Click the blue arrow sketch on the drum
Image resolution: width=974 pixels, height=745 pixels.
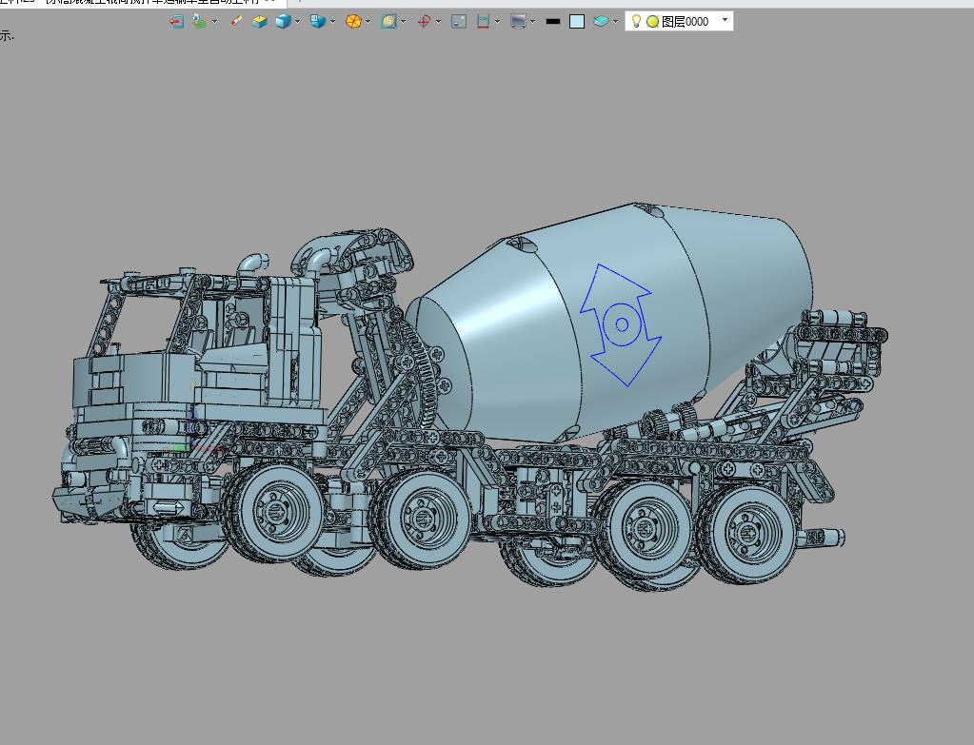coord(621,324)
